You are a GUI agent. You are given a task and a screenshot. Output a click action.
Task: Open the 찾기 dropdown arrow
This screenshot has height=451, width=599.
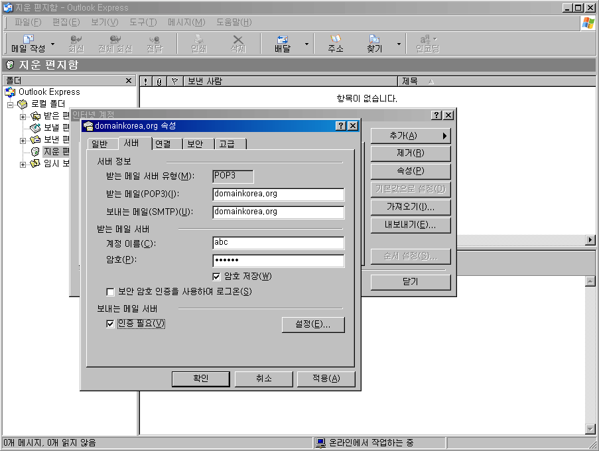[399, 44]
